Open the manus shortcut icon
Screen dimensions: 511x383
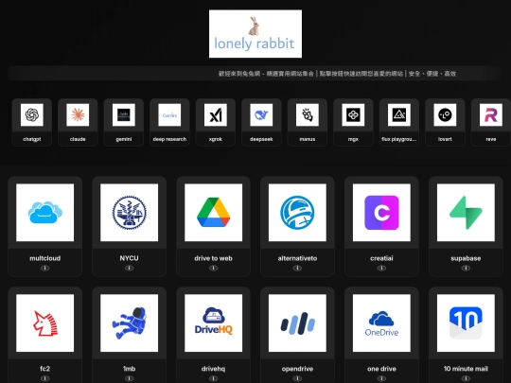308,114
